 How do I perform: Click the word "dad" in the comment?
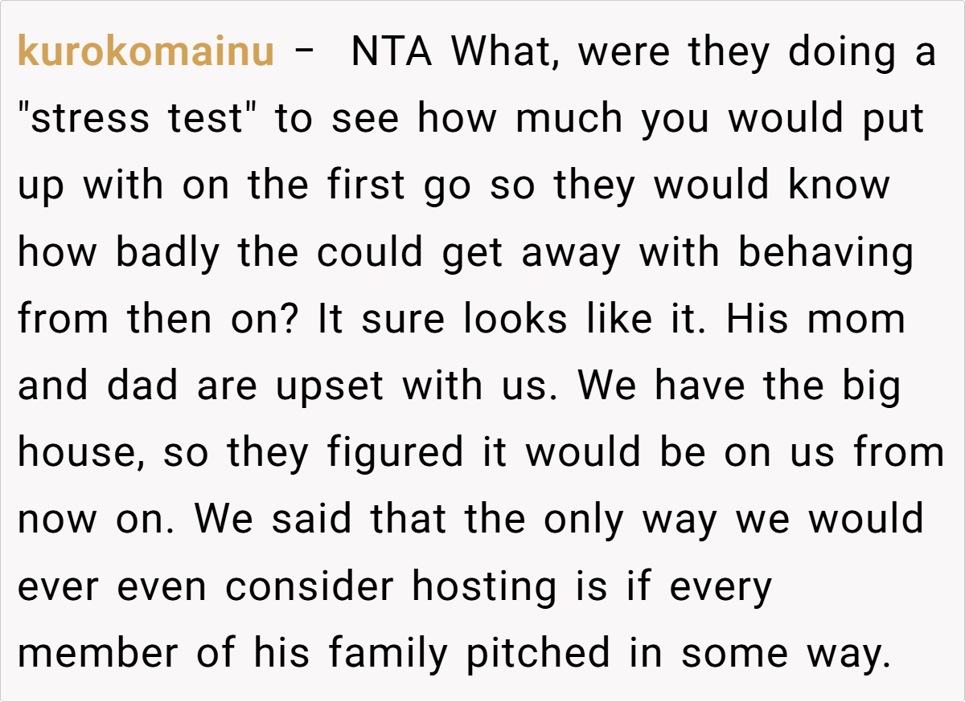pyautogui.click(x=143, y=386)
